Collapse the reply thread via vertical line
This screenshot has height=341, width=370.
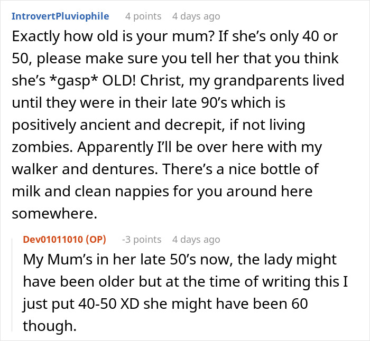pyautogui.click(x=12, y=285)
